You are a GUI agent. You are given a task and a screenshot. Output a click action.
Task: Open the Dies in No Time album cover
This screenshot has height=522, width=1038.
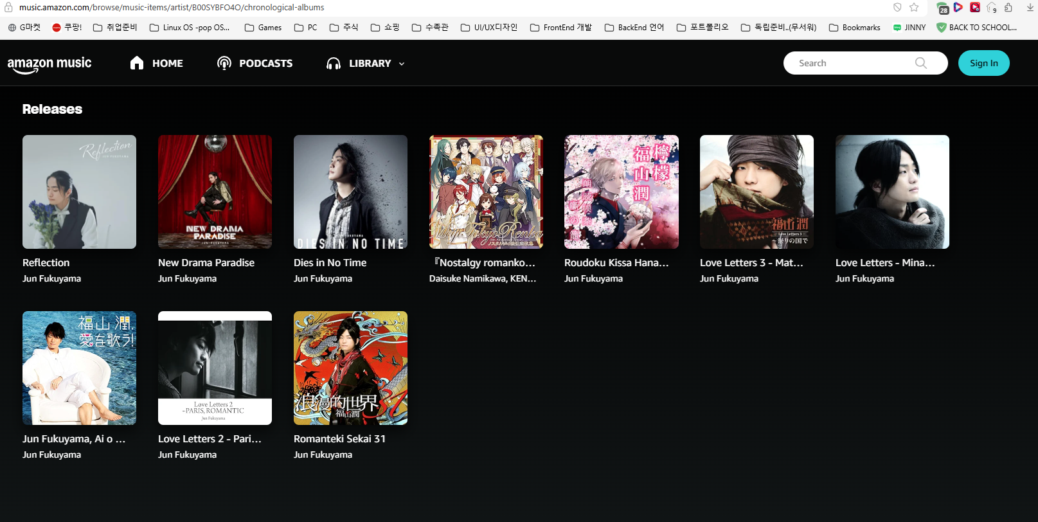tap(350, 192)
